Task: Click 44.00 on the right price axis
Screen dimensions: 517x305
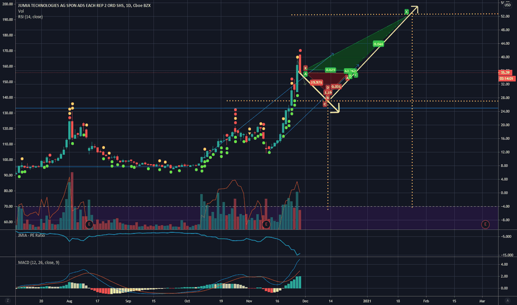Action: pyautogui.click(x=505, y=43)
